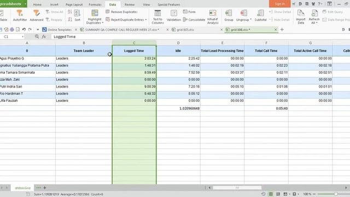Redo the last action
Image resolution: width=350 pixels, height=197 pixels.
click(30, 30)
